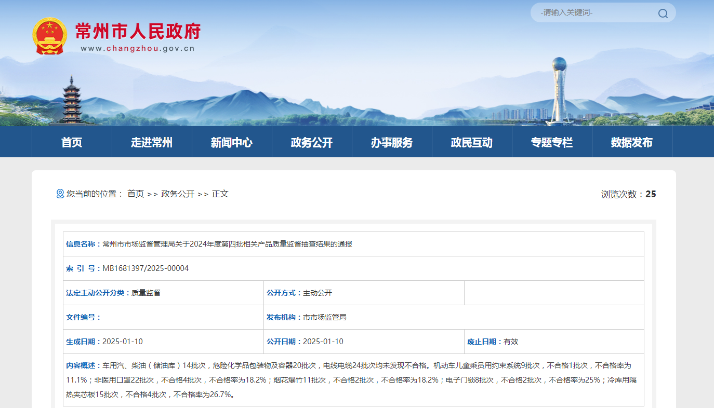
Task: Click the index number MB1681397/2025-00004
Action: tap(146, 268)
